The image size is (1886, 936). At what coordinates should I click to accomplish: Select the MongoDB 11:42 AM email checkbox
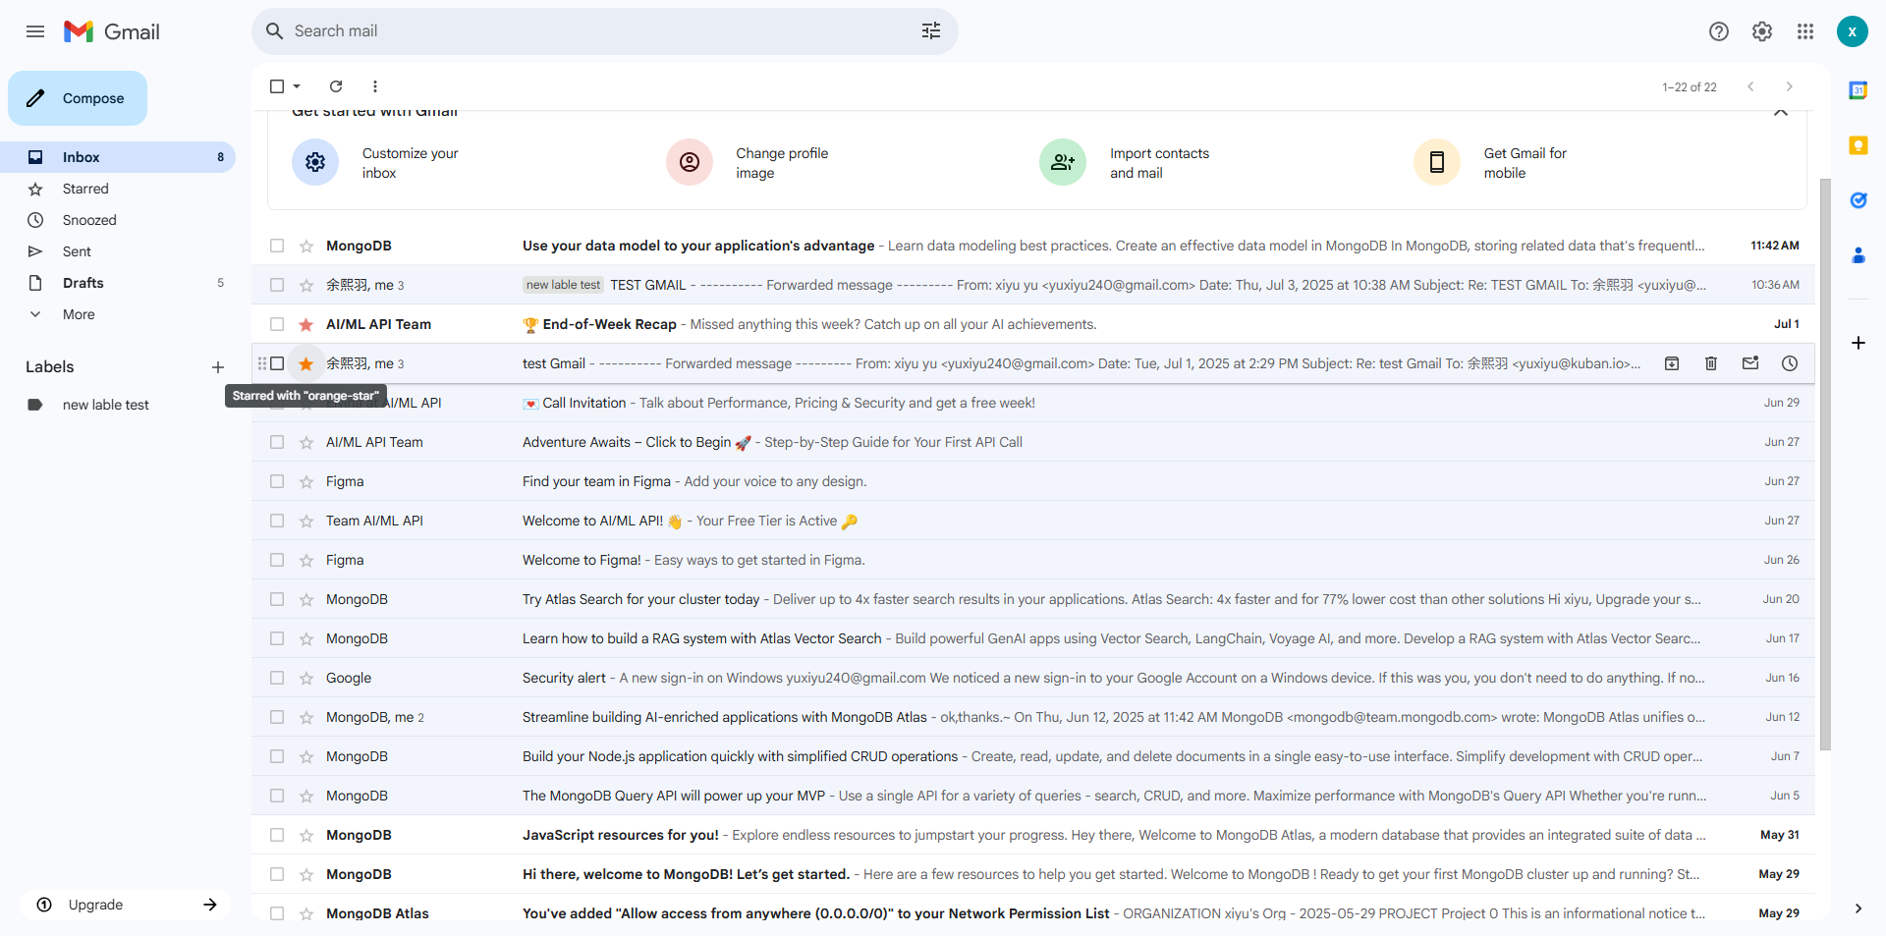(x=277, y=246)
